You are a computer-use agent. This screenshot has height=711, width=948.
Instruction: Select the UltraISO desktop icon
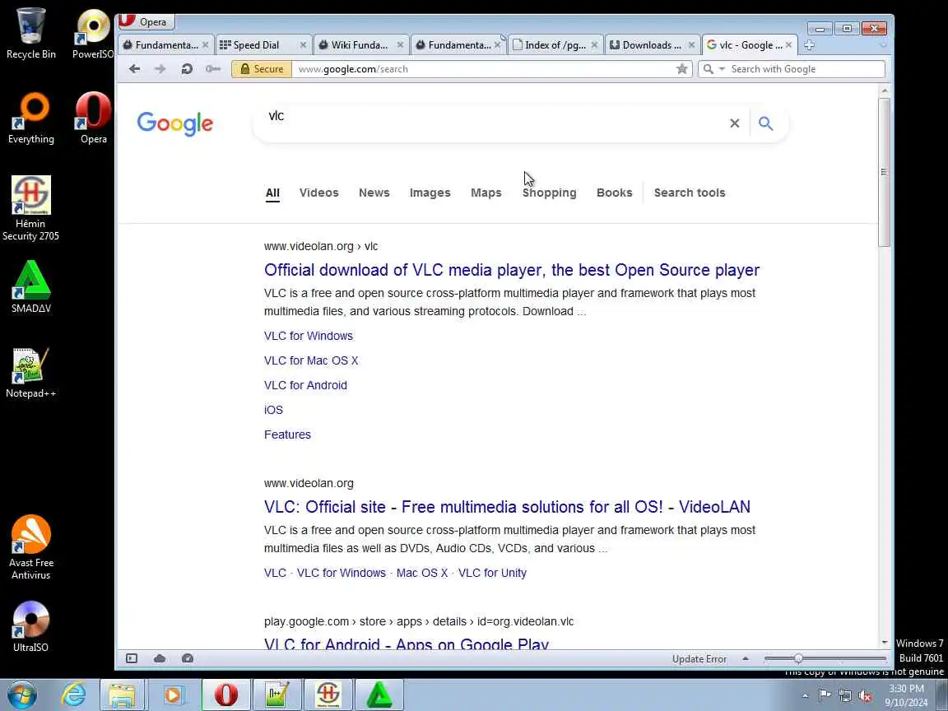point(30,626)
